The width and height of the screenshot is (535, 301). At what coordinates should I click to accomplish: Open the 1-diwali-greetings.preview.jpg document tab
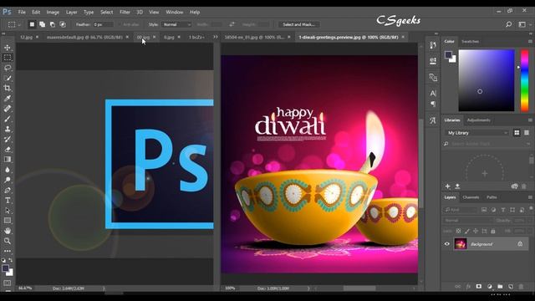pos(349,37)
